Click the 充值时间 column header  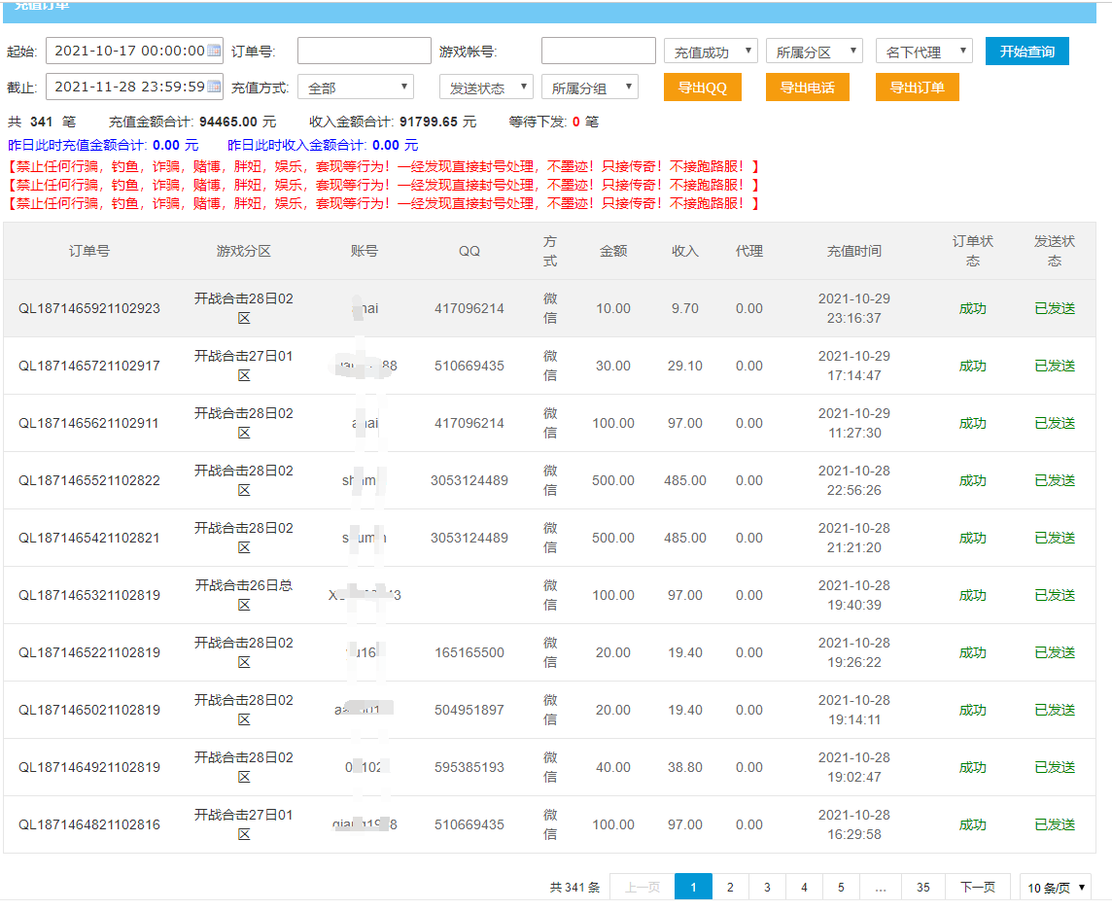click(853, 251)
